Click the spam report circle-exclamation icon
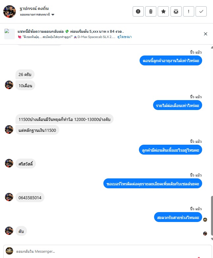The width and height of the screenshot is (213, 258). point(138,11)
